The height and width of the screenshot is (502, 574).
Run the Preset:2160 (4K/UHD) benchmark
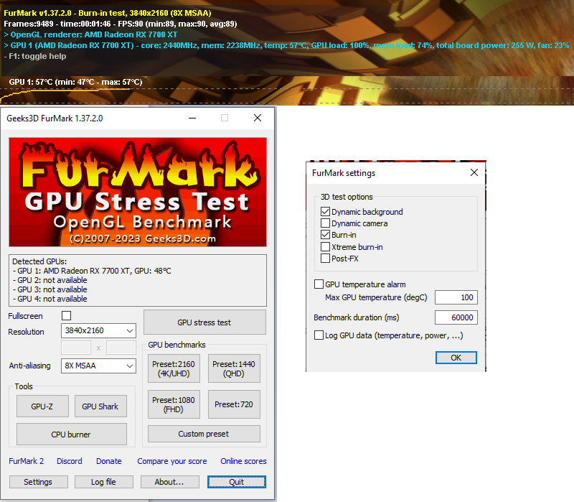[x=174, y=368]
